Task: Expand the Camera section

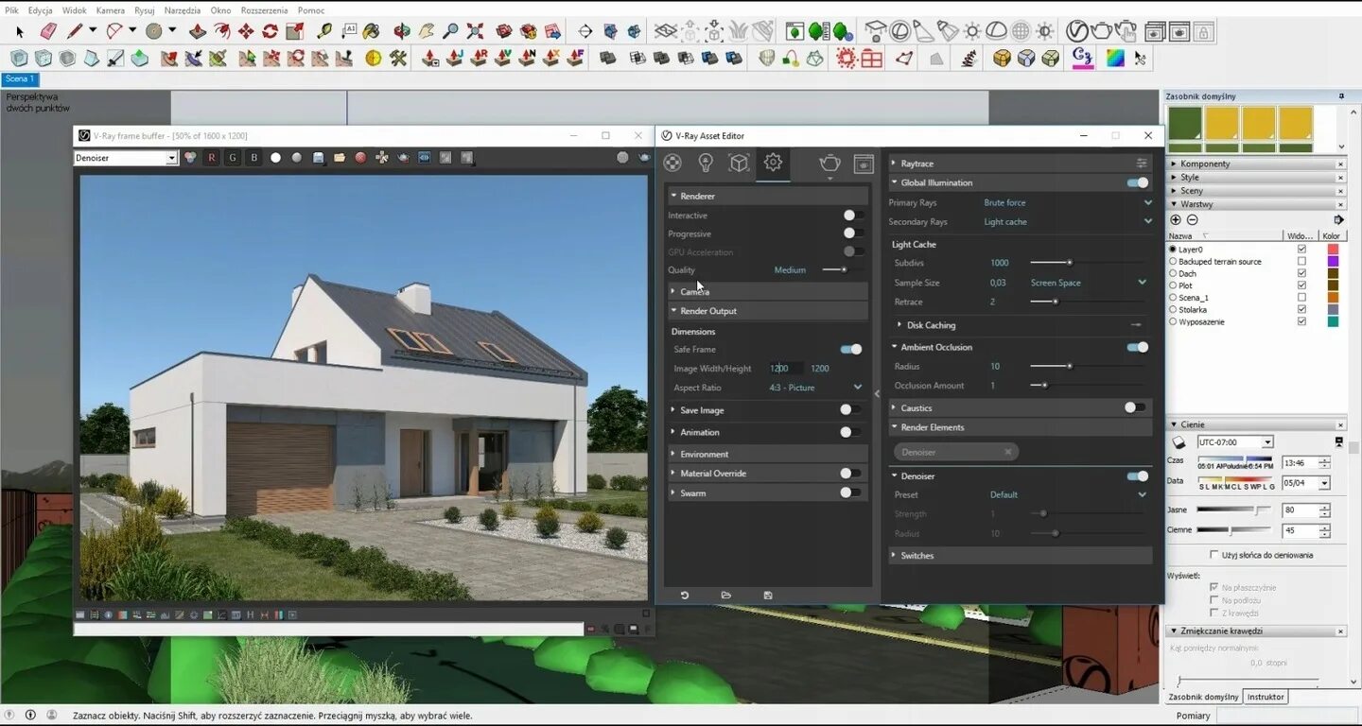Action: [x=695, y=291]
